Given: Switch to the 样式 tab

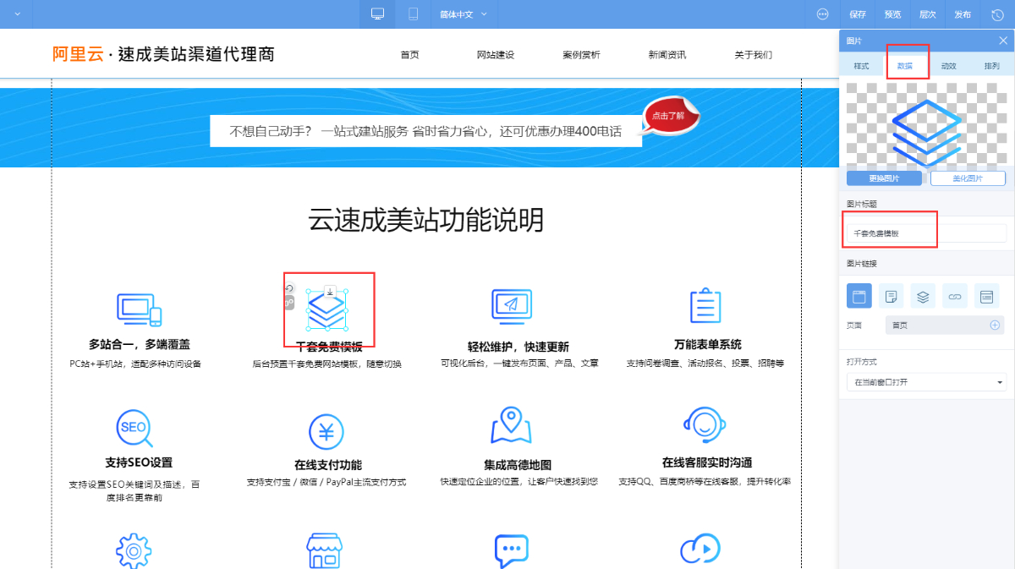Looking at the screenshot, I should (x=861, y=65).
